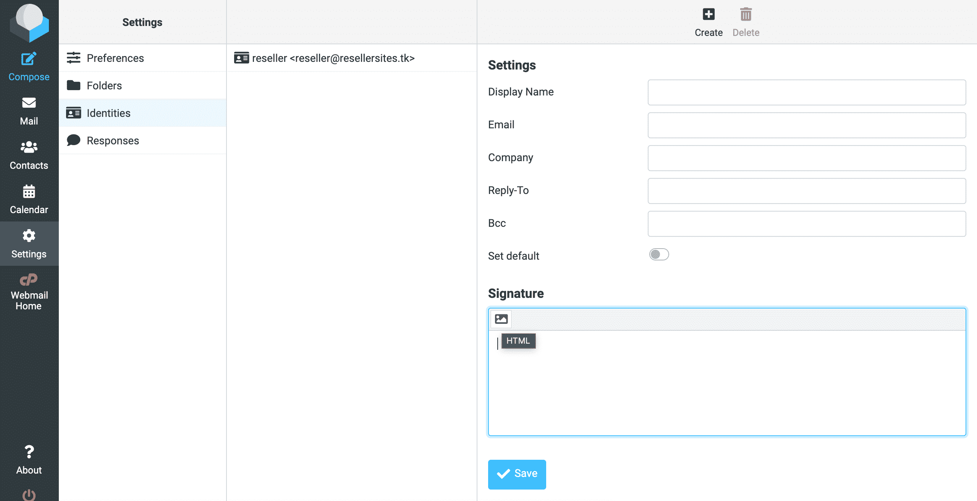Select the reseller@resellersites.tk identity

(x=352, y=58)
